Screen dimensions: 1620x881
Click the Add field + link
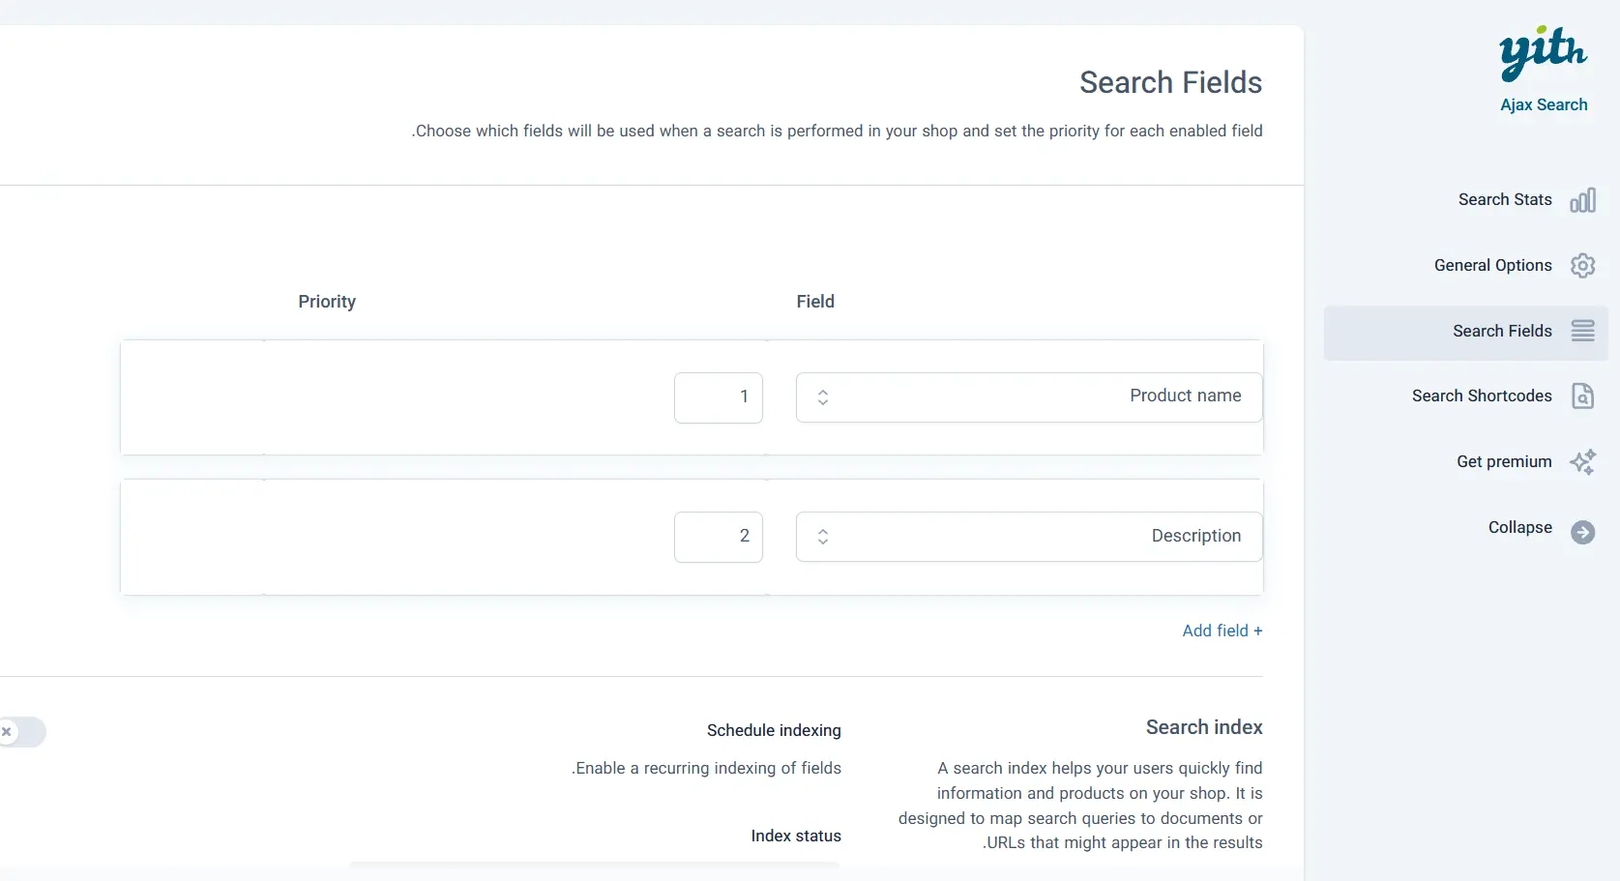[1222, 631]
